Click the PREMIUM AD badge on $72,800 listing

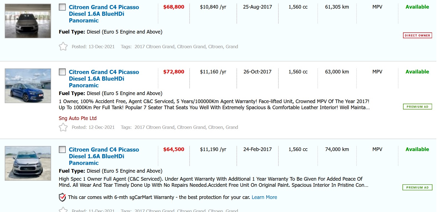pyautogui.click(x=417, y=107)
